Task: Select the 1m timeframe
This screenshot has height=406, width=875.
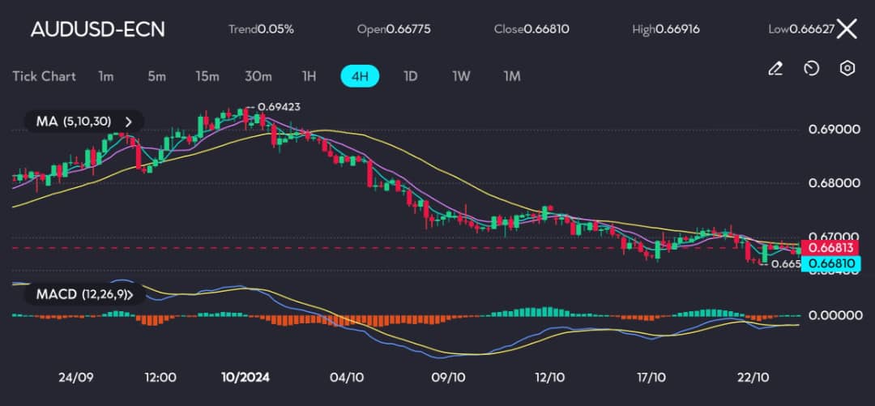Action: click(x=105, y=76)
